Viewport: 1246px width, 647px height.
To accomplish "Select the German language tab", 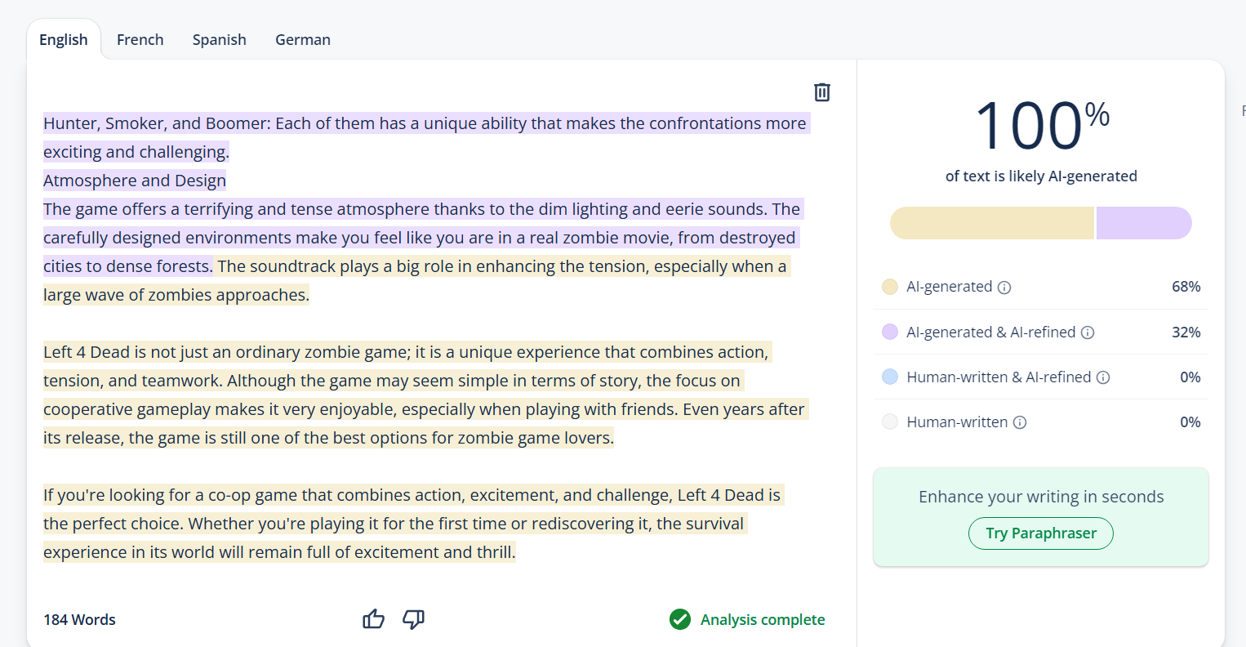I will pyautogui.click(x=303, y=39).
